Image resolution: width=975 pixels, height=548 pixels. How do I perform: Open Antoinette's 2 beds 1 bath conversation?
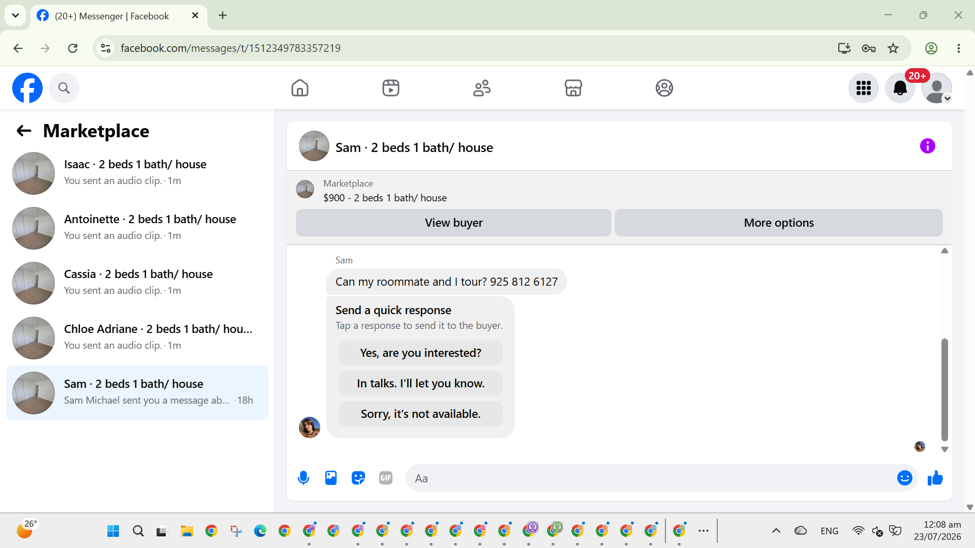[137, 228]
